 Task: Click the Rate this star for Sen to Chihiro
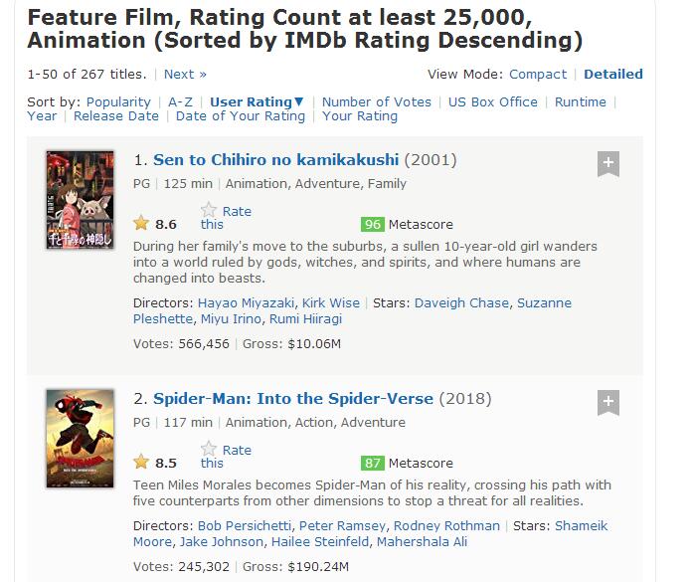(209, 210)
